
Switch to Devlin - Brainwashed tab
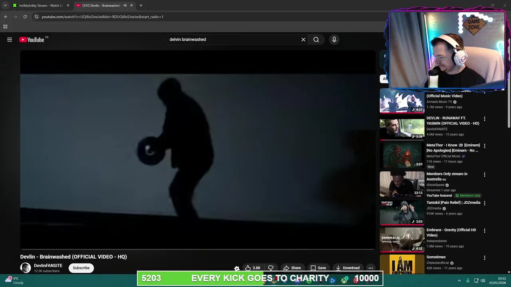click(x=104, y=6)
